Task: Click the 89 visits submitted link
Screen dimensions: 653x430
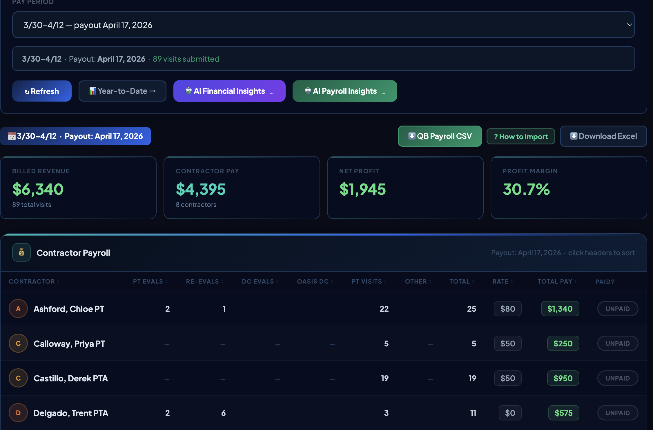Action: point(186,59)
